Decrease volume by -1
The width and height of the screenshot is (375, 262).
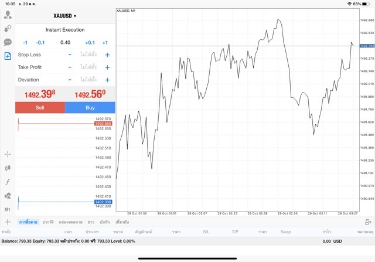click(25, 43)
